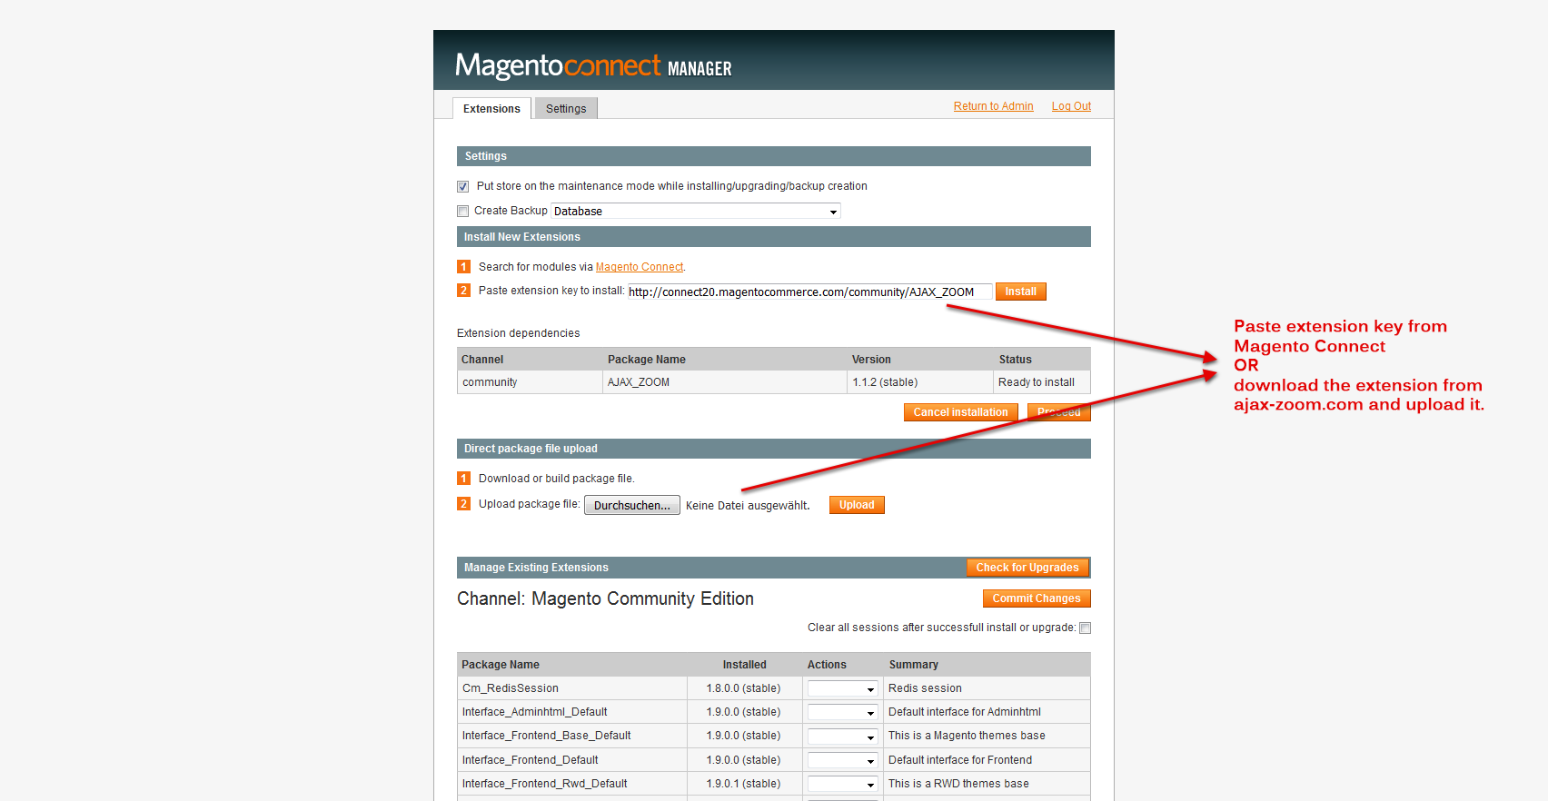Select the 1.8.0.0 (stable) installed version
Viewport: 1548px width, 801px height.
(743, 688)
